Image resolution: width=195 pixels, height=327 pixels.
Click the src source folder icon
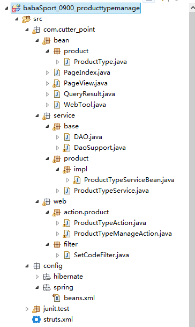[26, 19]
